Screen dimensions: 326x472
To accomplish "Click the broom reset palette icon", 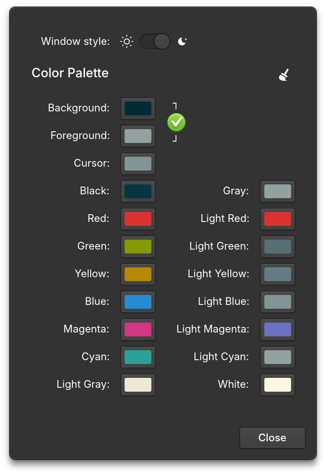I will pos(284,75).
